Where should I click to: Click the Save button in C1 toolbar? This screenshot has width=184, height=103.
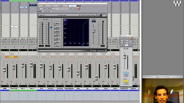click(93, 15)
